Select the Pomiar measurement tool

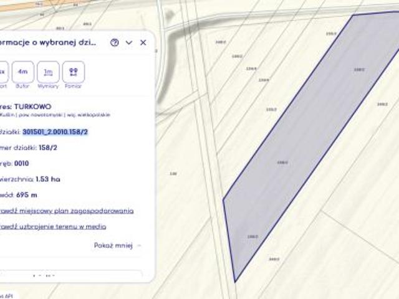[x=74, y=72]
